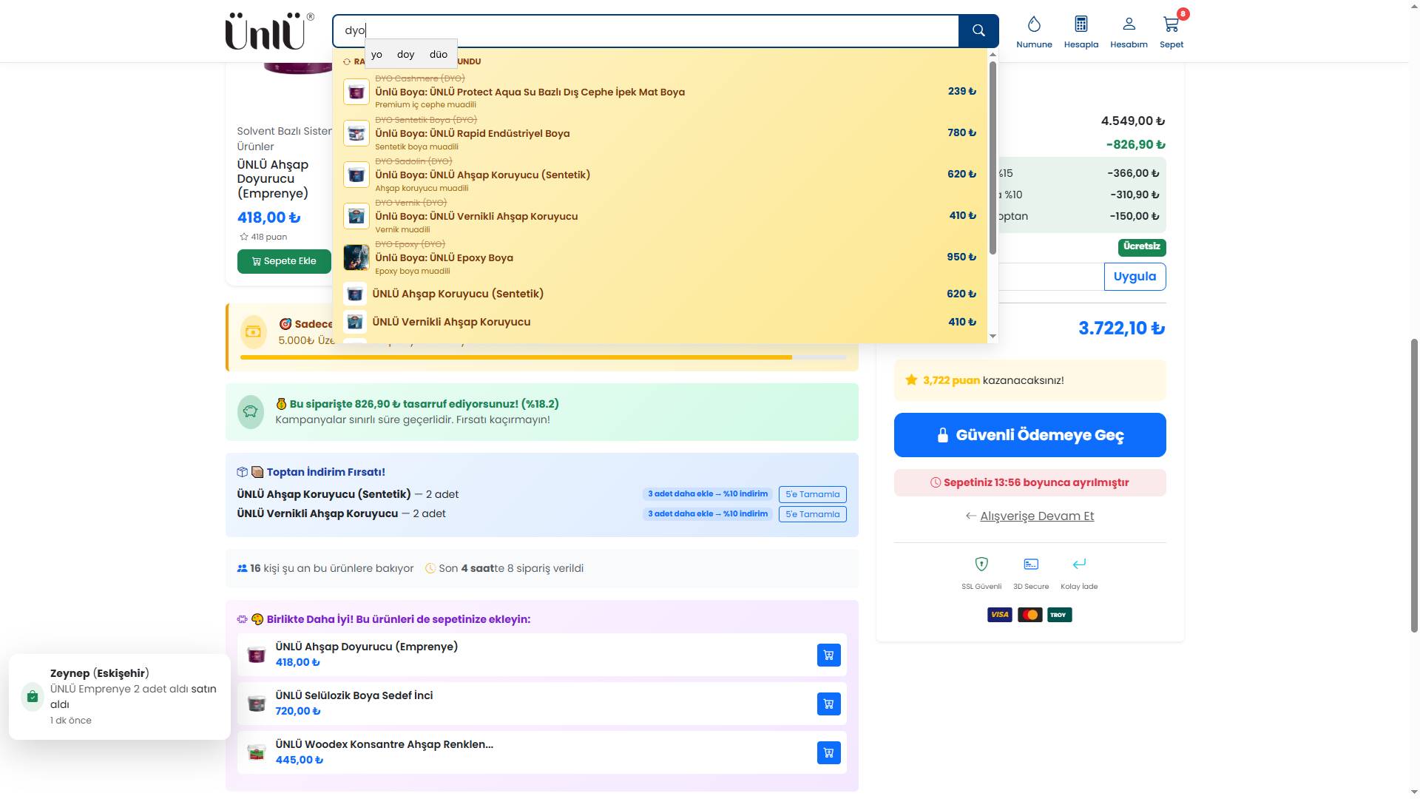The height and width of the screenshot is (799, 1420).
Task: Pick the 'düo' autocomplete suggestion
Action: pyautogui.click(x=438, y=55)
